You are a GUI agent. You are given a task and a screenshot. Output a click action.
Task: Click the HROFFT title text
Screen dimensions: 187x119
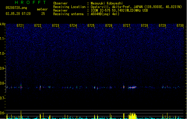coord(31,2)
